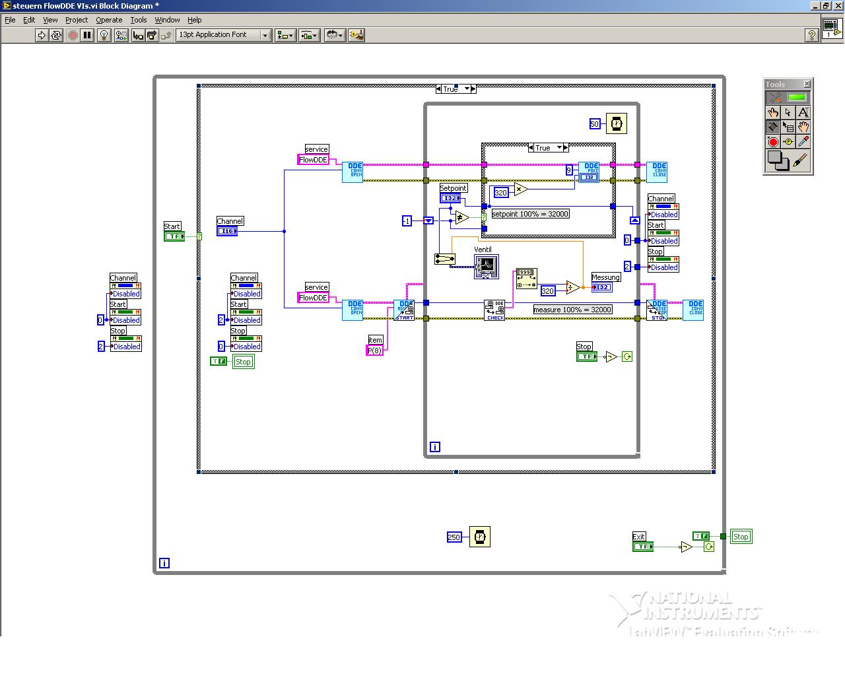Open context help with the question mark button
The width and height of the screenshot is (845, 676).
click(812, 35)
